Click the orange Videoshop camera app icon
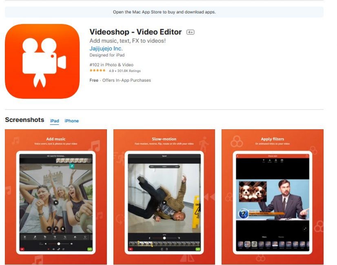Screen dimensions: 337x265 pos(42,62)
